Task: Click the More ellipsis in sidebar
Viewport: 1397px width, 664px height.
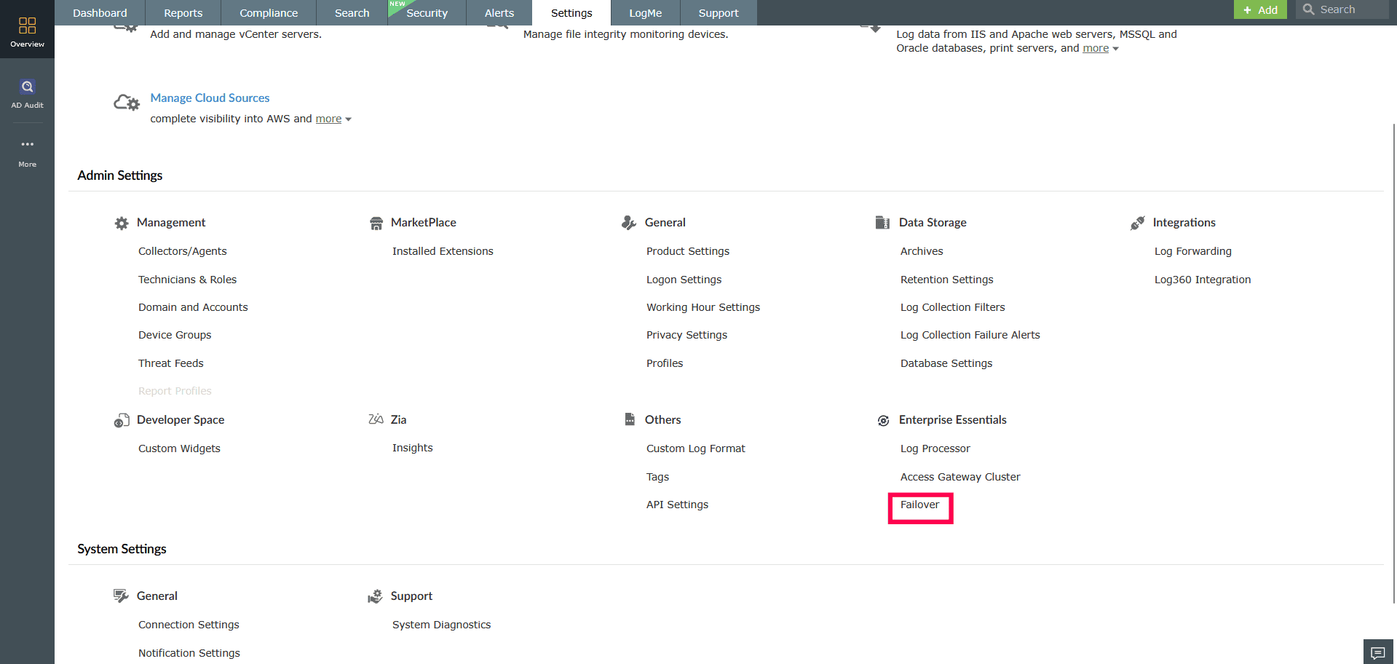Action: tap(27, 144)
